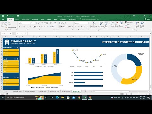Click the fill color bucket swatch

coord(34,27)
